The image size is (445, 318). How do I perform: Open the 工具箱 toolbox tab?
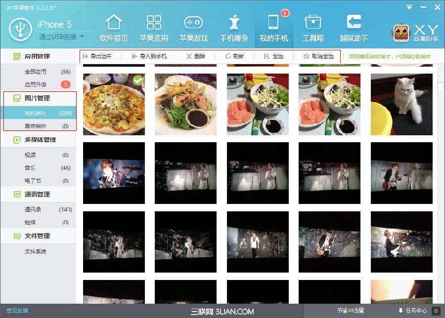pos(313,28)
